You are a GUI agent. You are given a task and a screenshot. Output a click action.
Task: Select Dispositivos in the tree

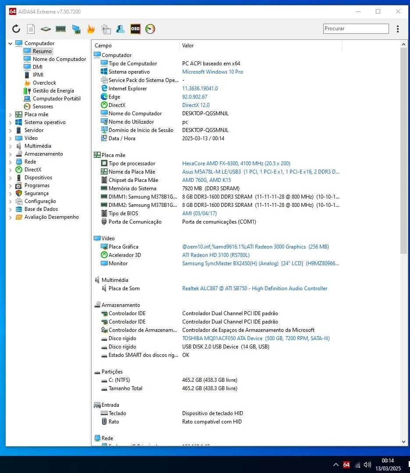click(38, 178)
